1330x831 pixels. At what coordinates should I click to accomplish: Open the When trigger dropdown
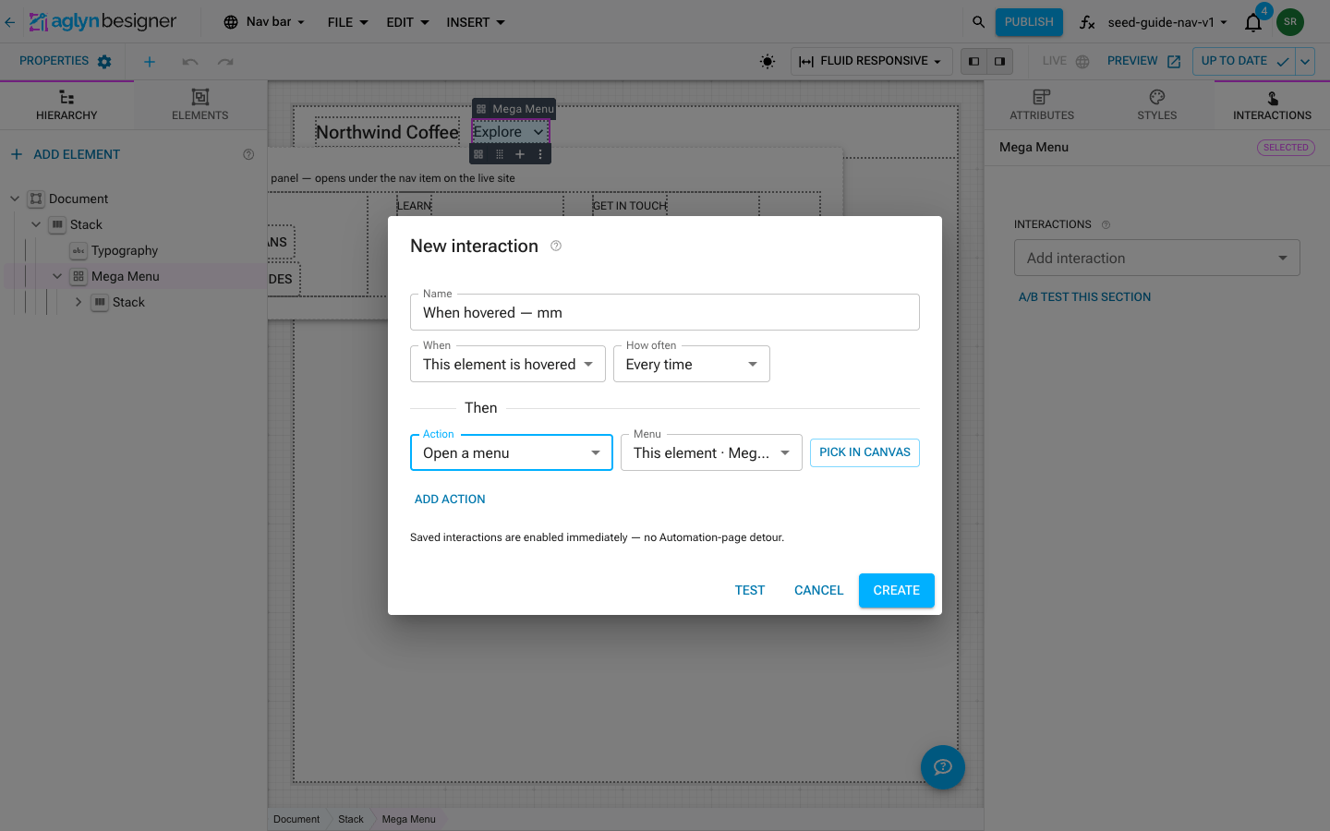[508, 364]
